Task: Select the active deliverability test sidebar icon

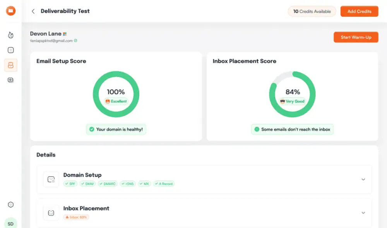Action: pyautogui.click(x=11, y=65)
